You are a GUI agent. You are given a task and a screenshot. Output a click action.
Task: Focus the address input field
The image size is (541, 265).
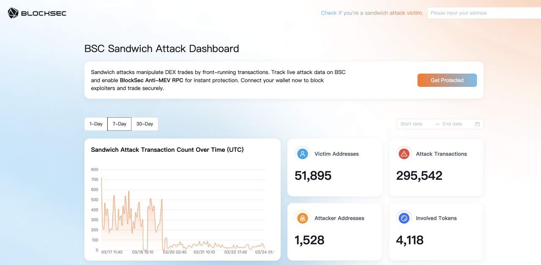(482, 13)
